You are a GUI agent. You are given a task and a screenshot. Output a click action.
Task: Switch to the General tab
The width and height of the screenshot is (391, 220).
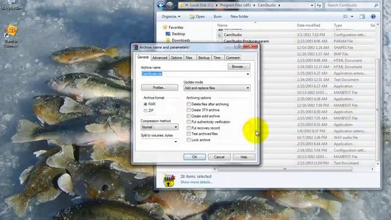click(x=143, y=57)
